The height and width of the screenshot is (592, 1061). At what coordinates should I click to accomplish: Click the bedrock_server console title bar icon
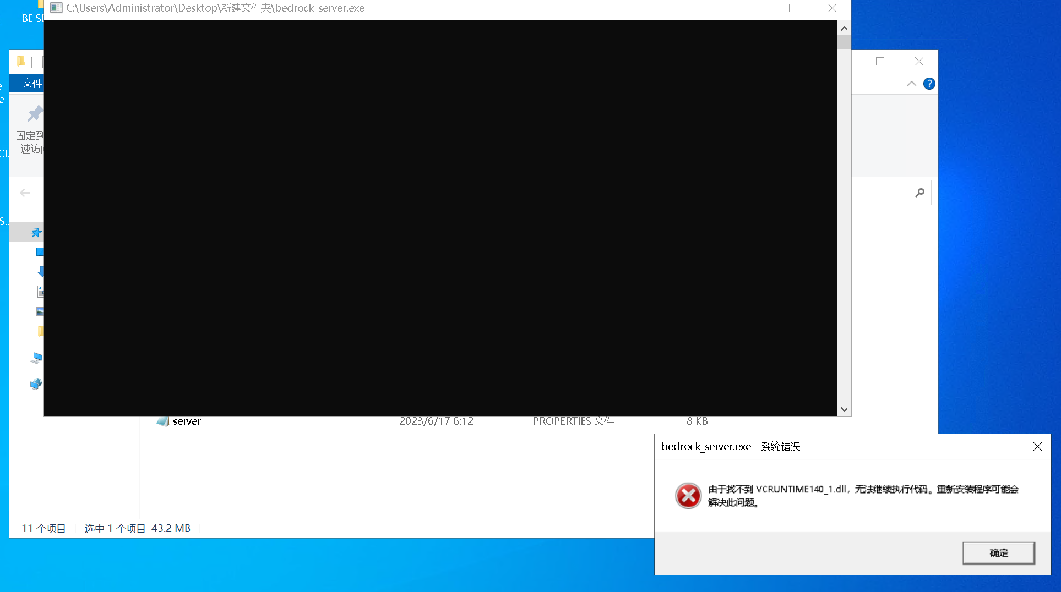tap(56, 8)
